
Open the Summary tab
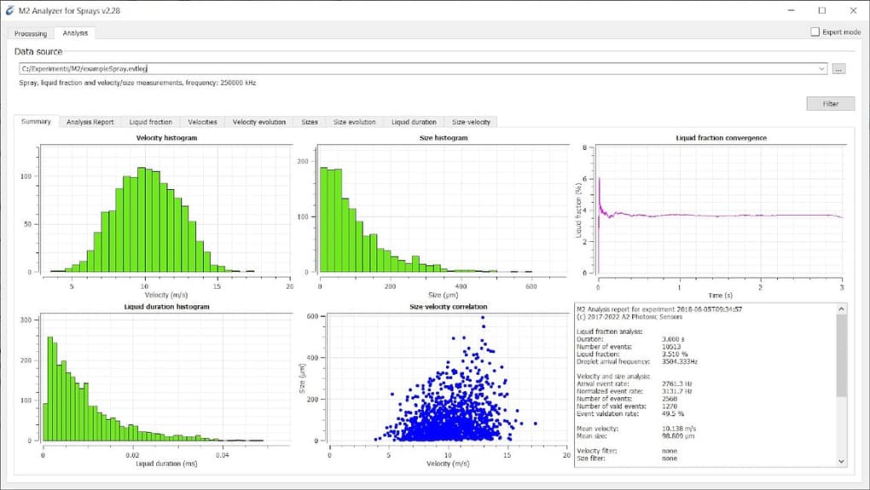(x=36, y=121)
